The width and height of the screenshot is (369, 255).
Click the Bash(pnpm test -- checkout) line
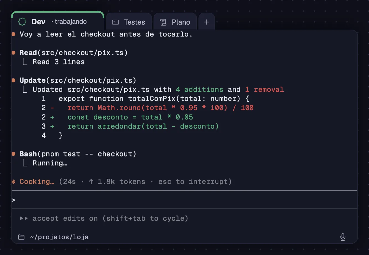78,154
